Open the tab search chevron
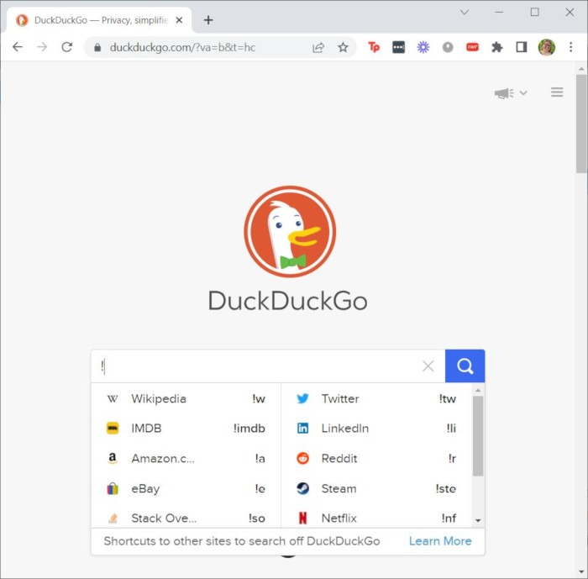Image resolution: width=588 pixels, height=579 pixels. (465, 13)
